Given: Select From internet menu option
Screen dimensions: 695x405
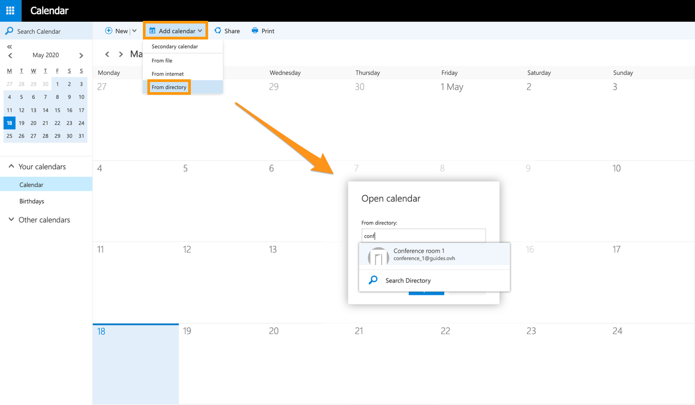Looking at the screenshot, I should (x=168, y=74).
